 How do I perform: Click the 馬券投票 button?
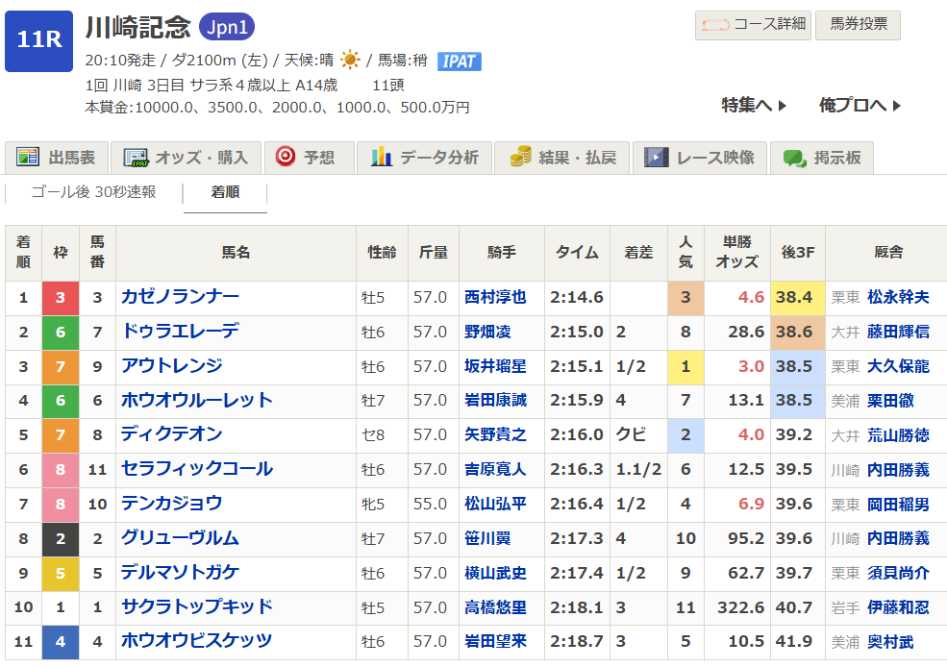858,25
